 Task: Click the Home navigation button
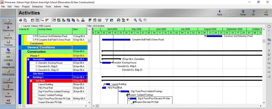pyautogui.click(x=243, y=13)
